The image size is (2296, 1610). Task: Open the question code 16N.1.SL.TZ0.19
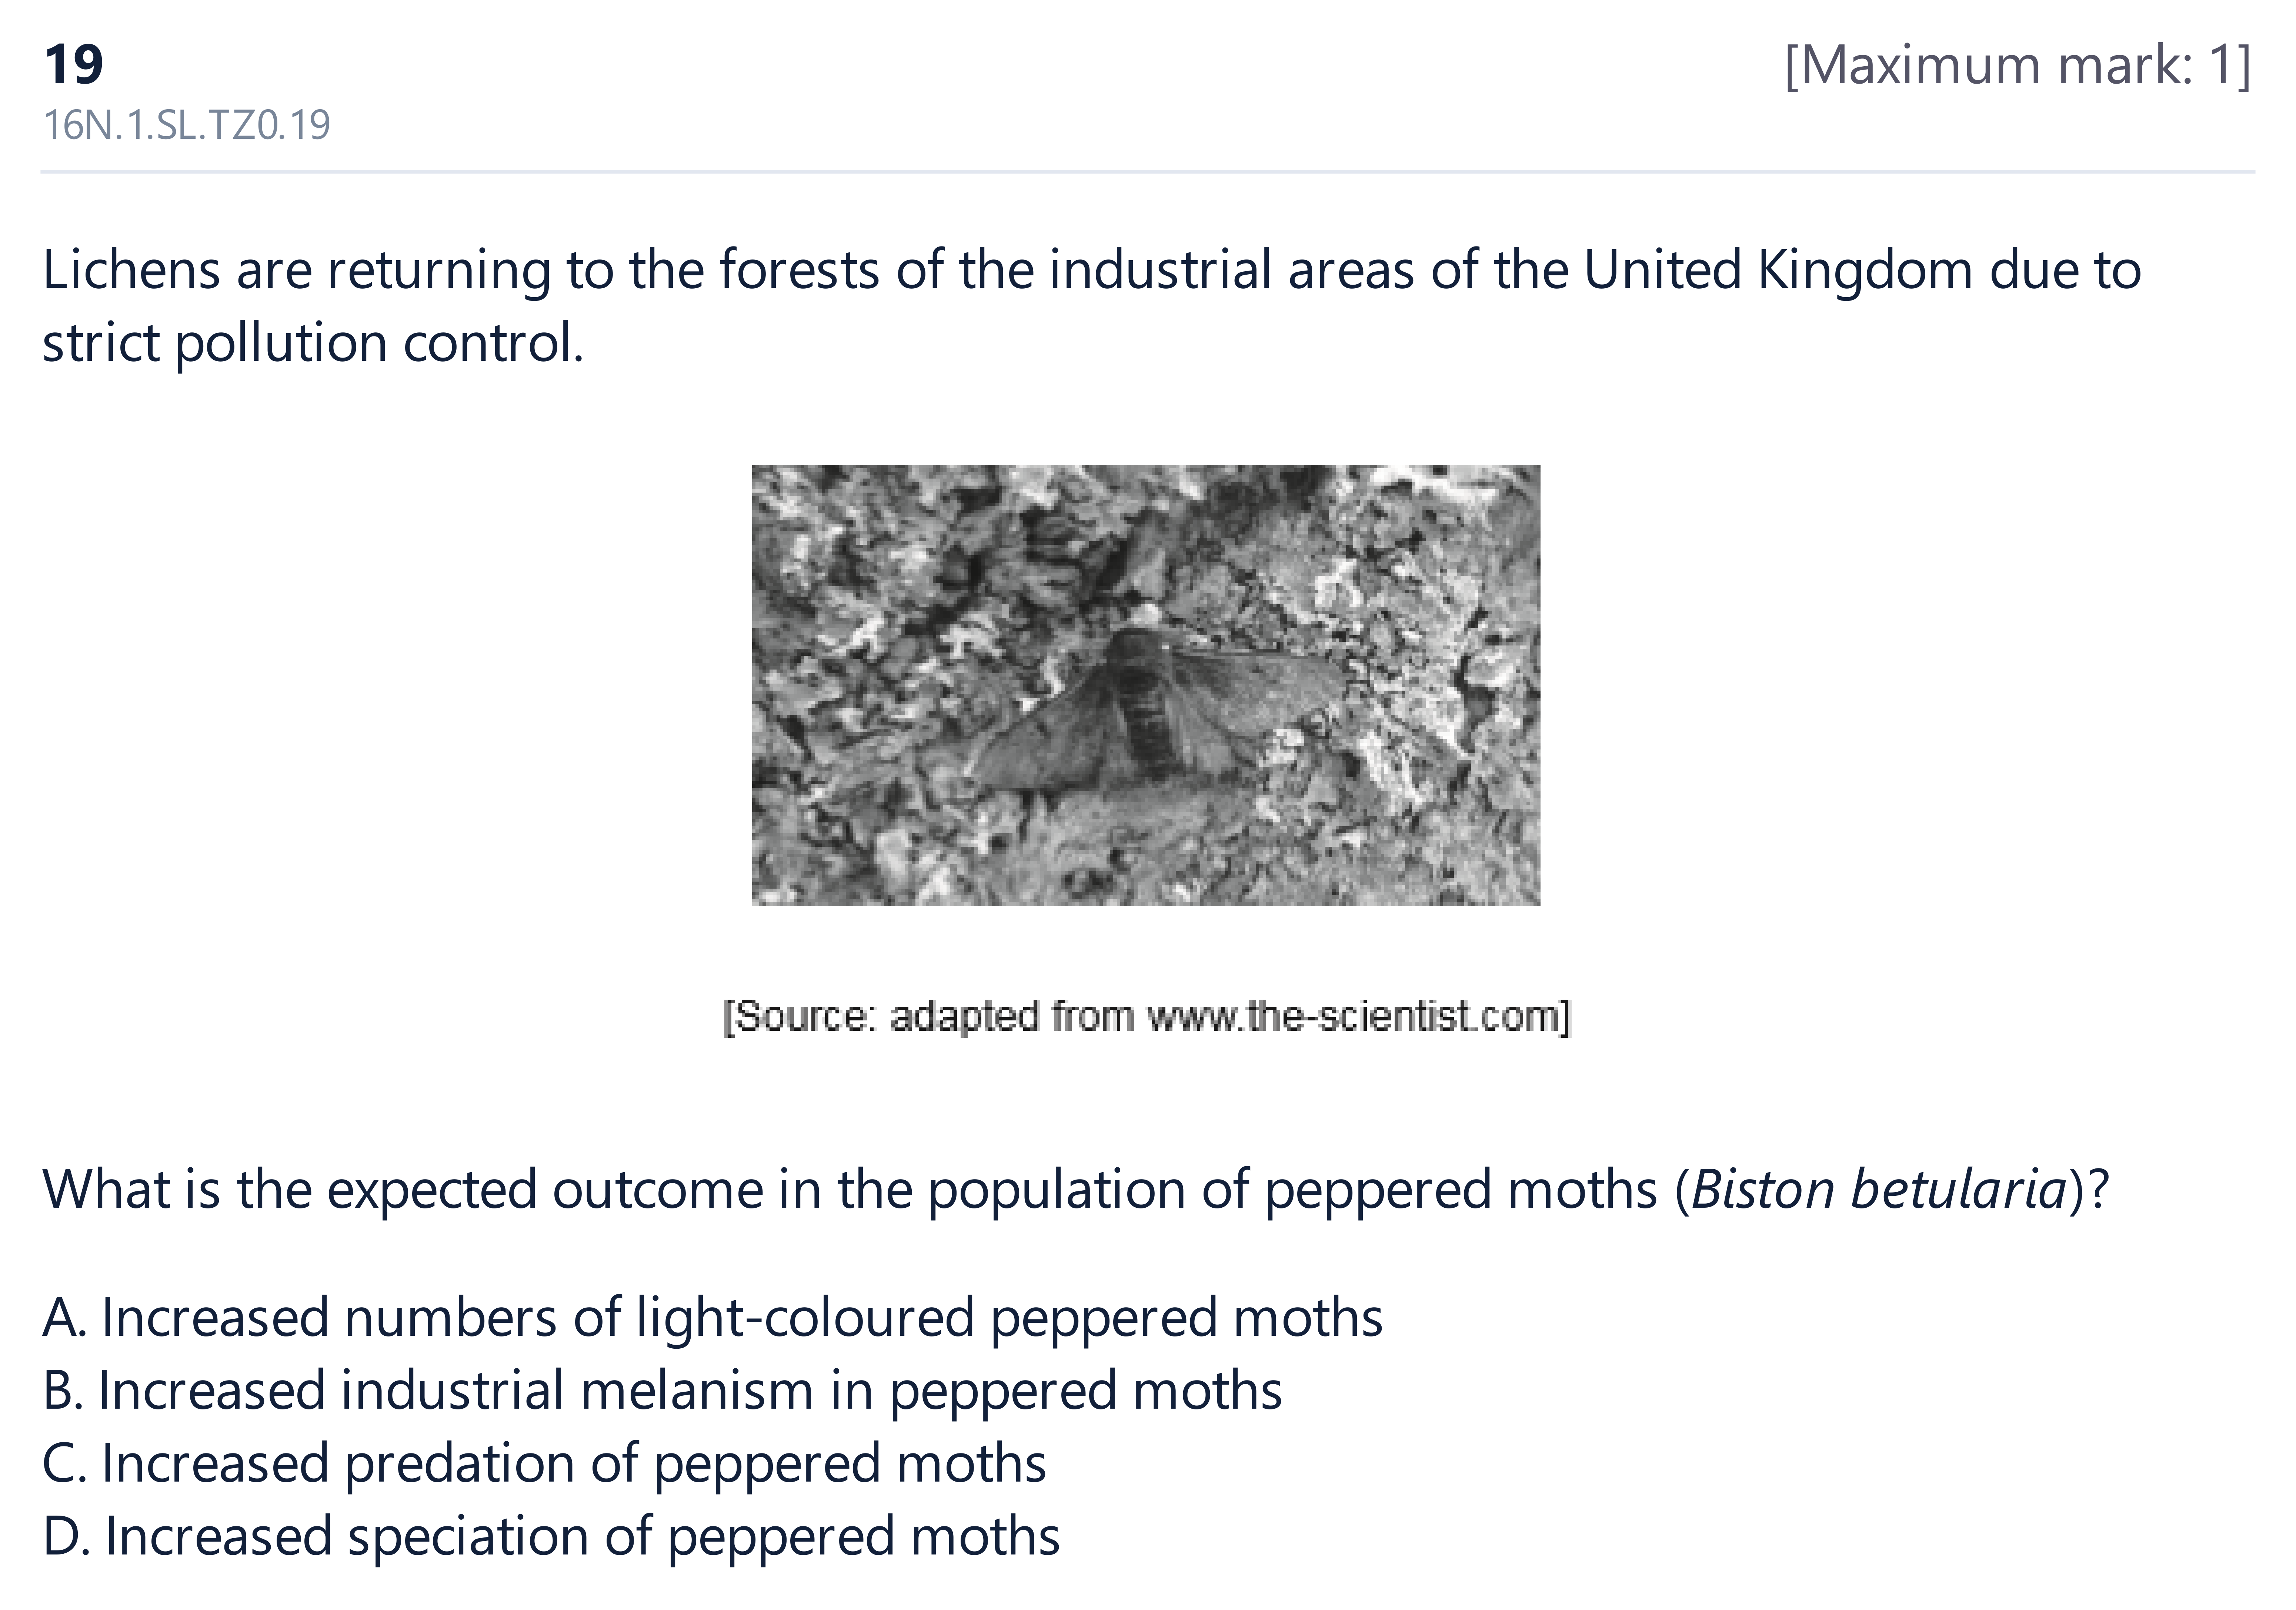tap(187, 125)
